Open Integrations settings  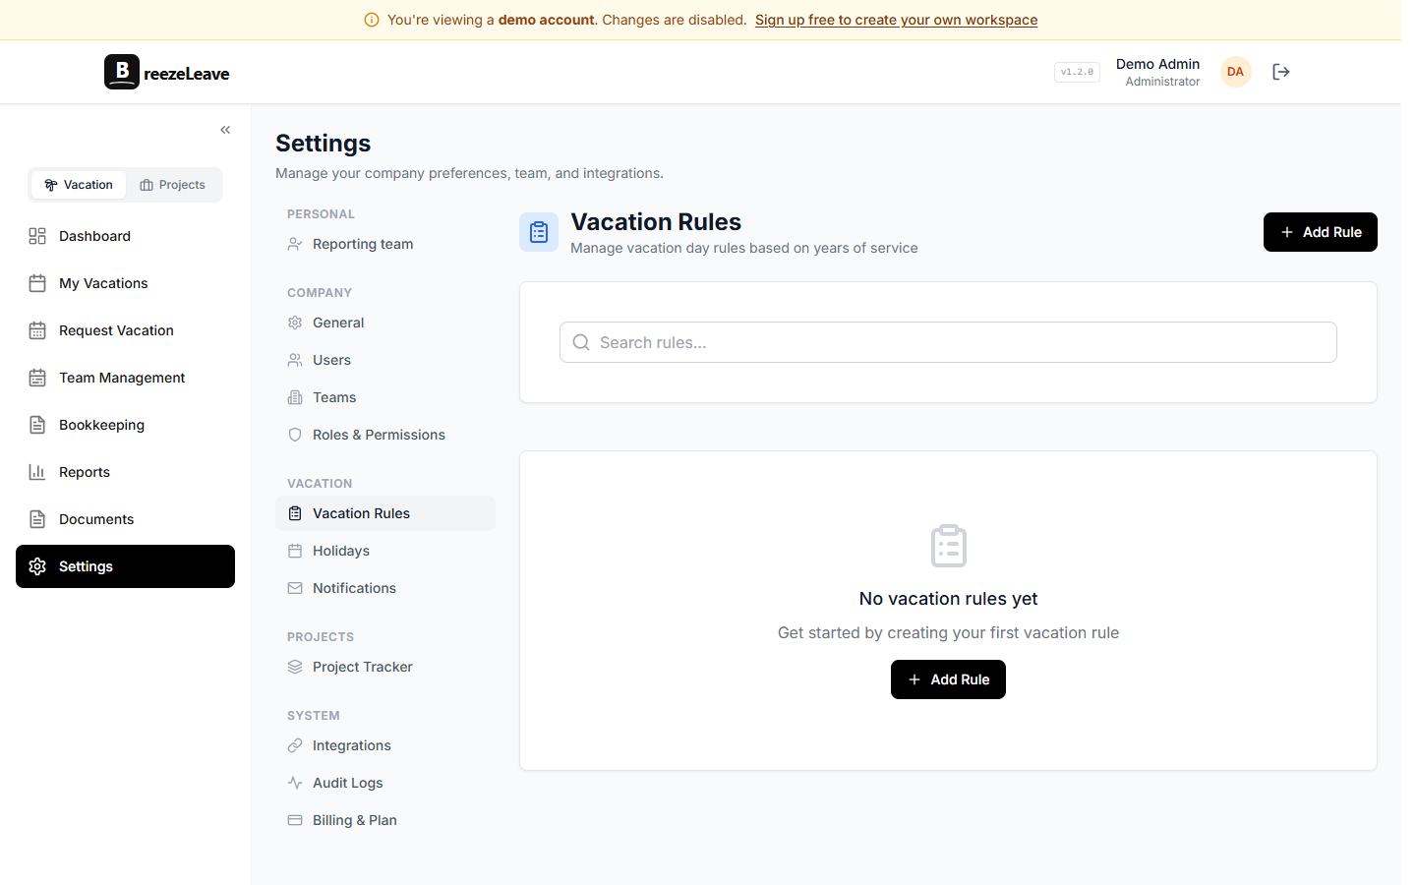(385, 745)
